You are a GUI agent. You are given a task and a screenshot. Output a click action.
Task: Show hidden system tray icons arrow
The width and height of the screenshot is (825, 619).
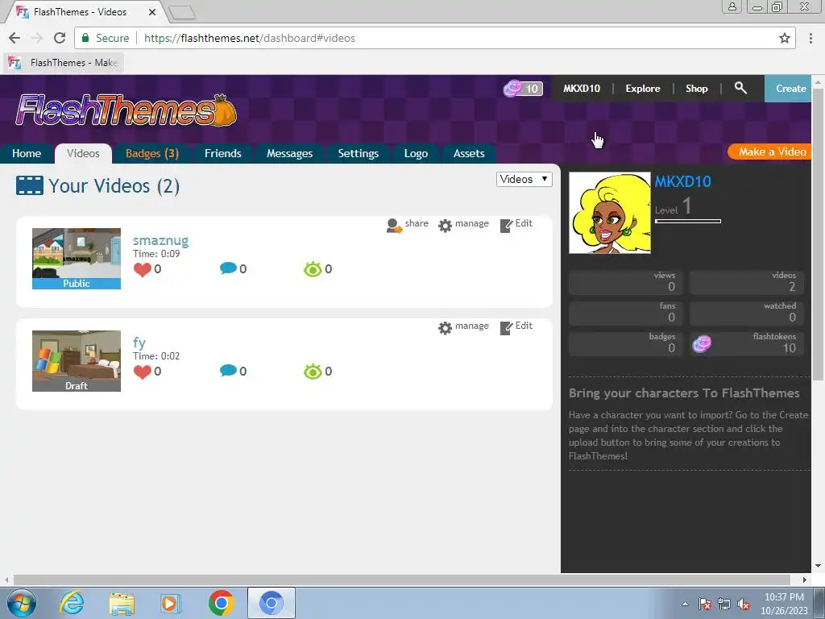pyautogui.click(x=685, y=604)
